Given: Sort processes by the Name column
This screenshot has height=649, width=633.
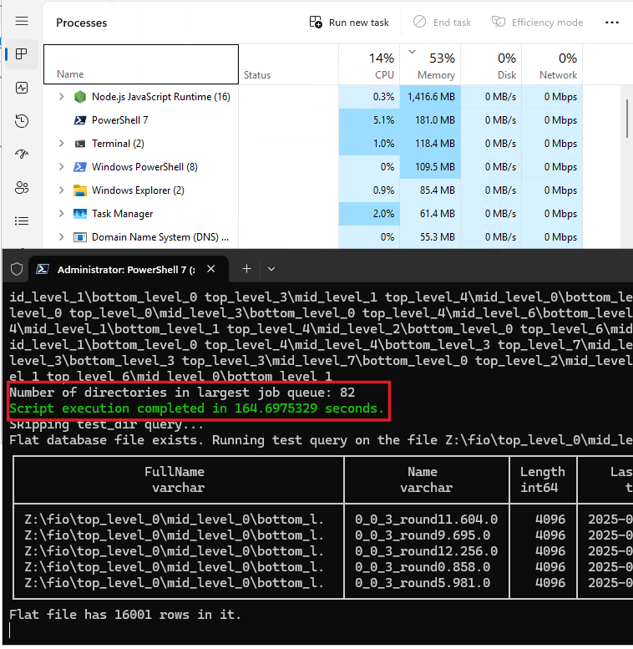Looking at the screenshot, I should 141,64.
